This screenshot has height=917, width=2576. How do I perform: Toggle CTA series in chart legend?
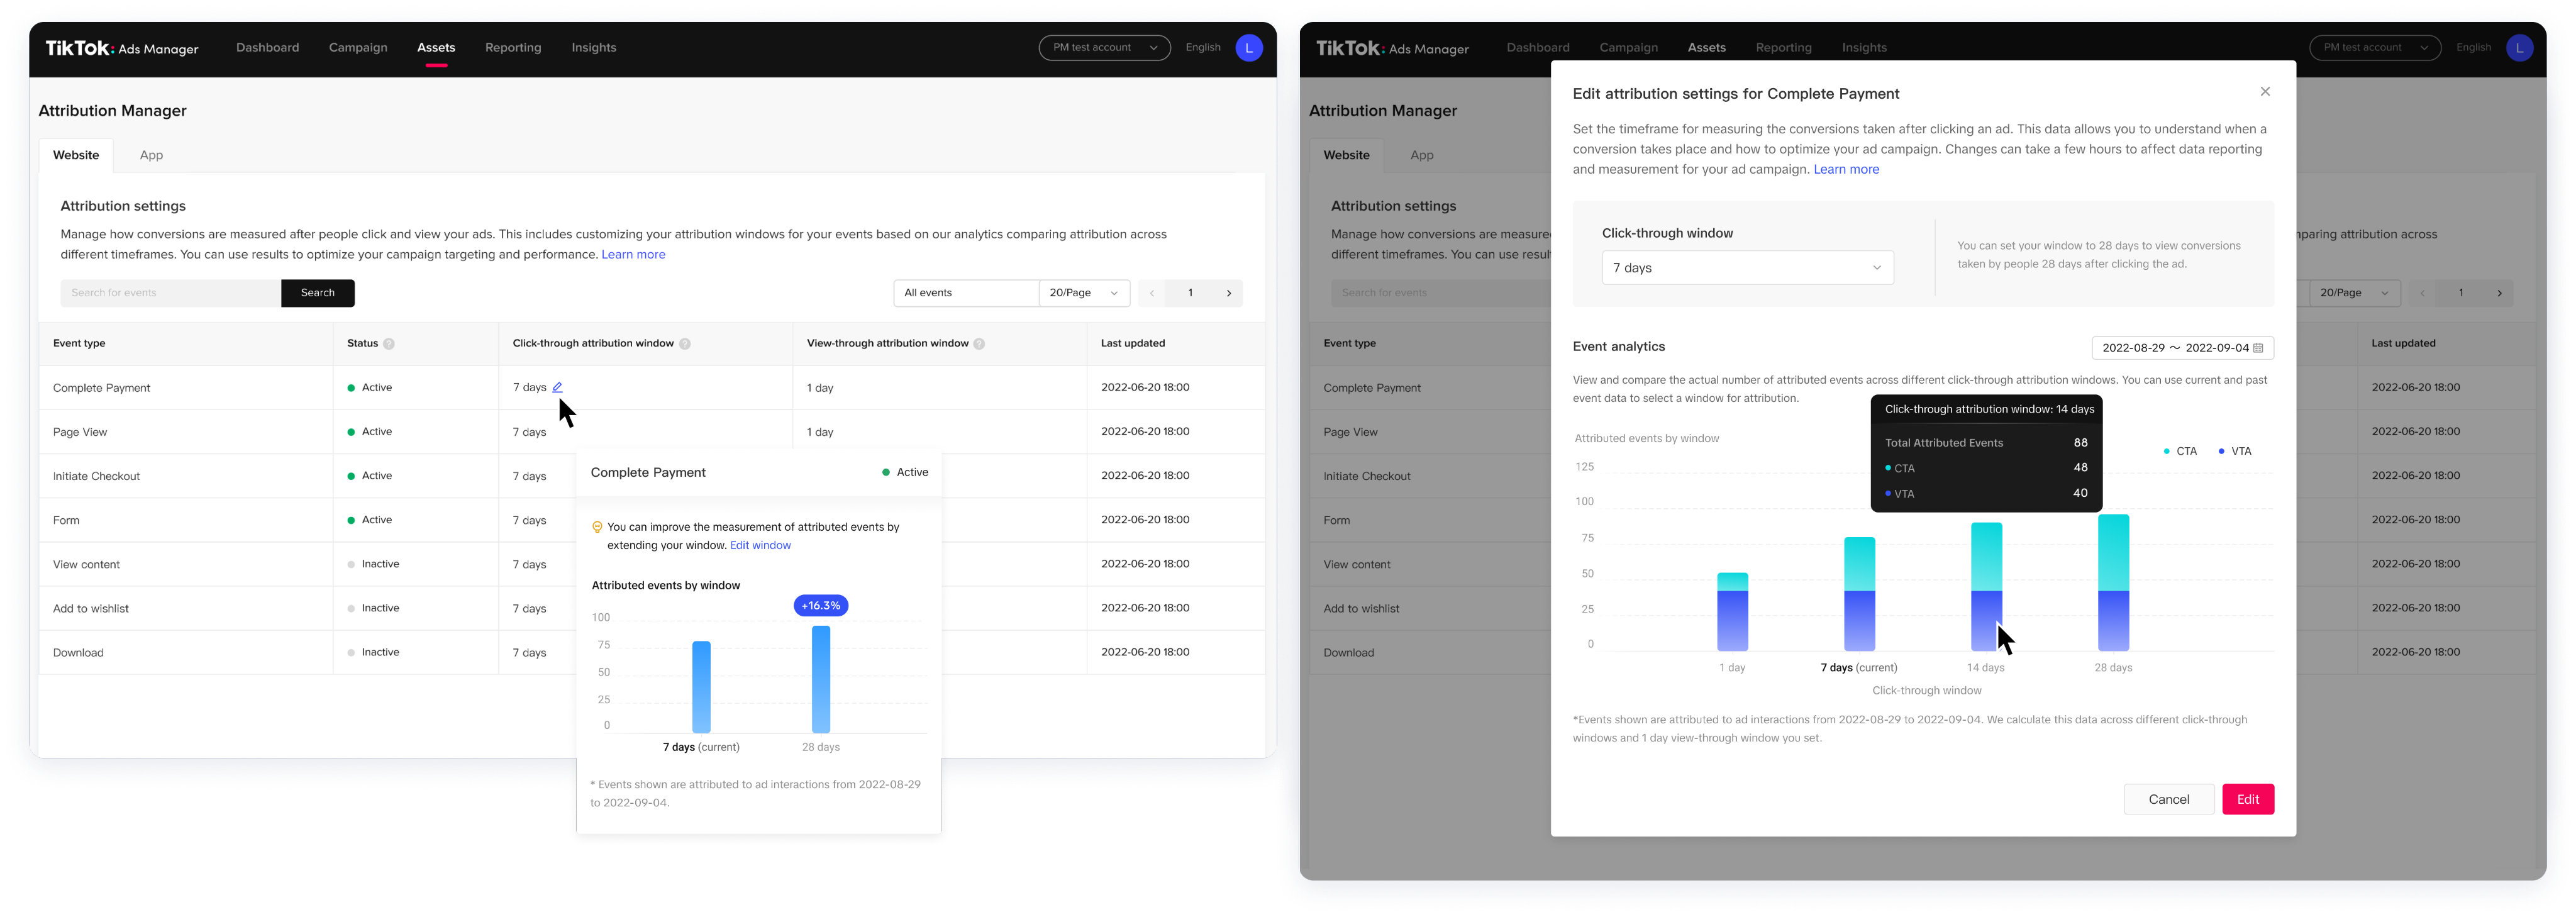tap(2180, 451)
